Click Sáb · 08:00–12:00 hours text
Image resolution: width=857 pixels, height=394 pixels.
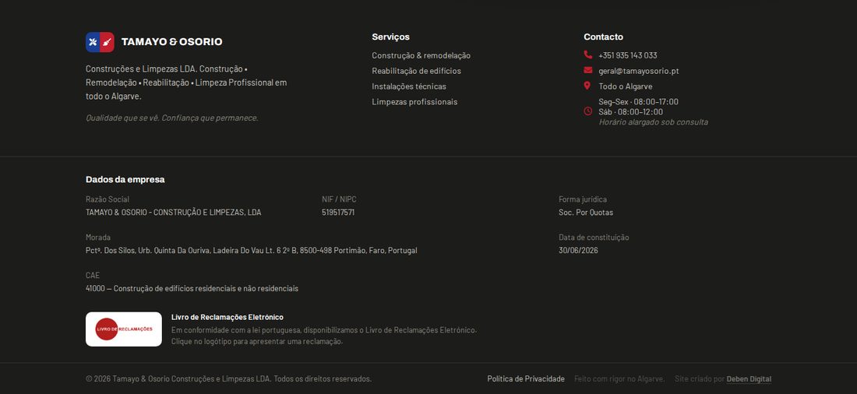pos(631,112)
